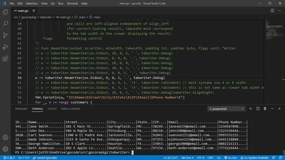Viewport: 285px width, 160px height.
Task: Click the src breadcrumb segment
Action: pos(16,17)
